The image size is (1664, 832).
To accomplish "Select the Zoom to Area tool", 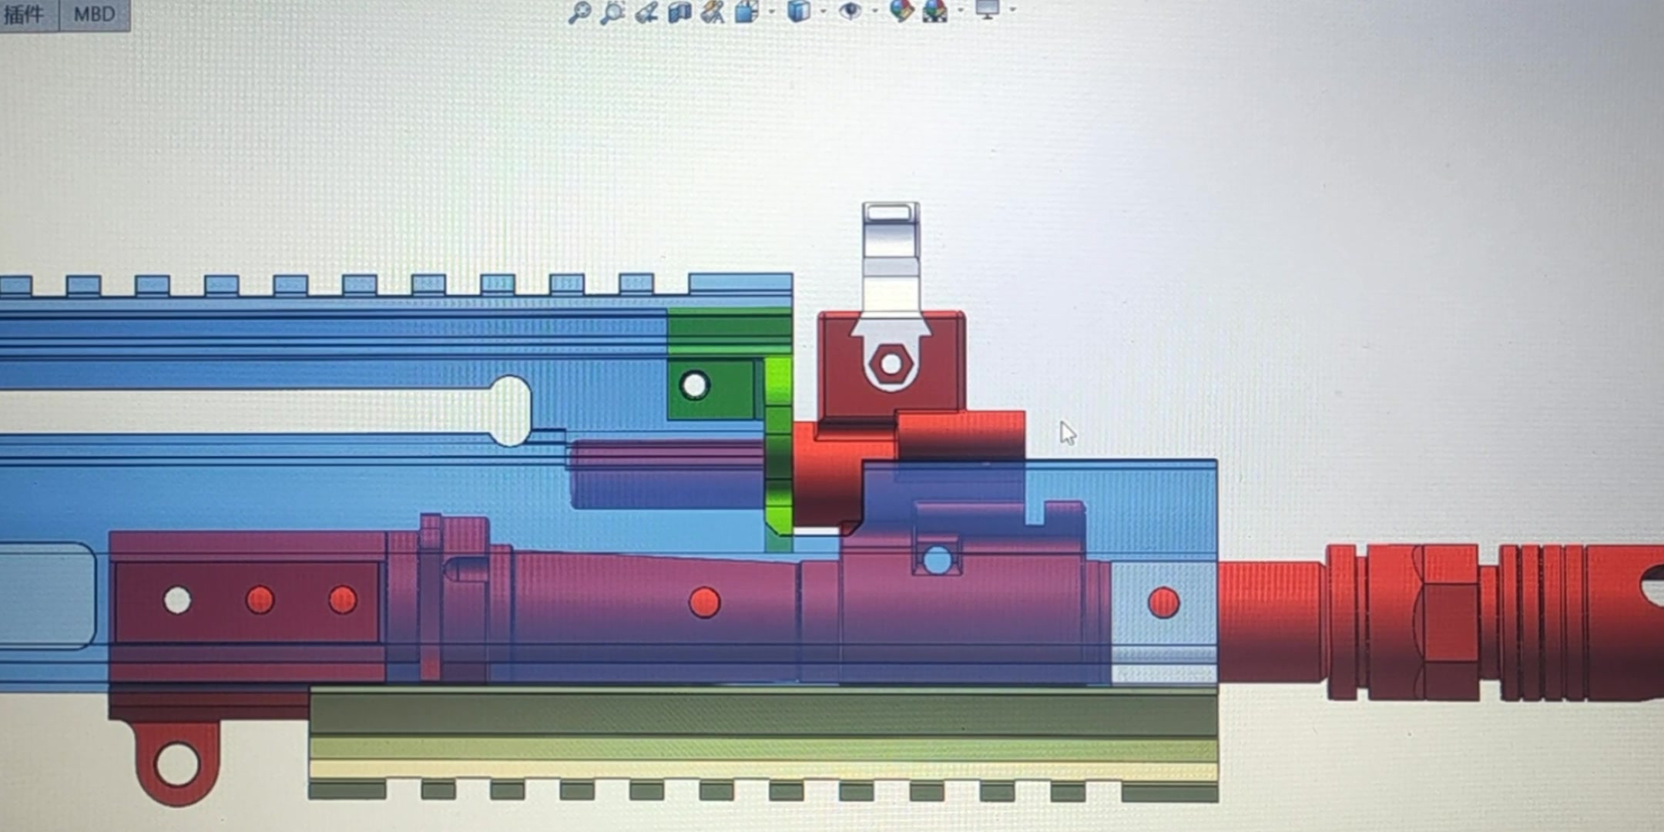I will pos(613,12).
